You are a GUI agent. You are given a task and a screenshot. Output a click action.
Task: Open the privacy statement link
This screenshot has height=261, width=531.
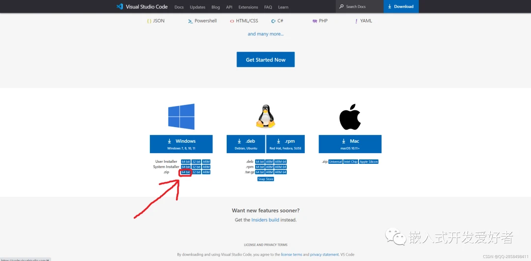324,255
